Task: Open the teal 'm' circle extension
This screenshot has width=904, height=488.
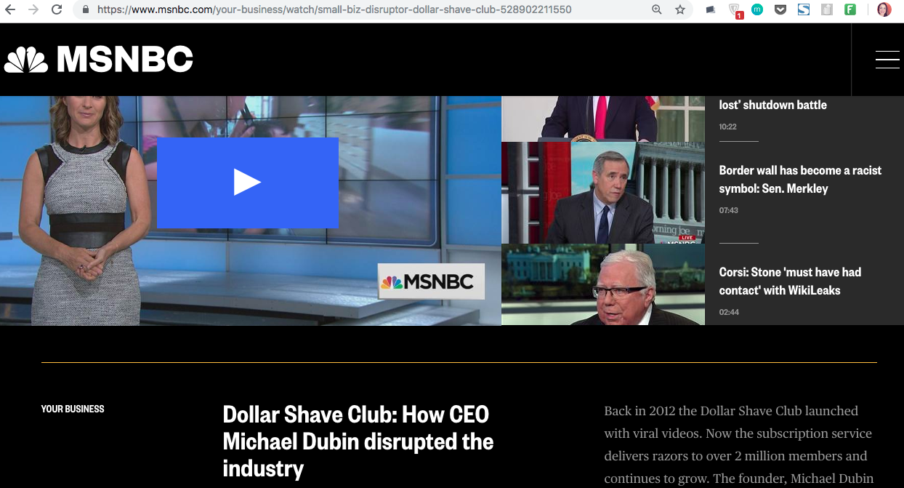Action: 757,10
